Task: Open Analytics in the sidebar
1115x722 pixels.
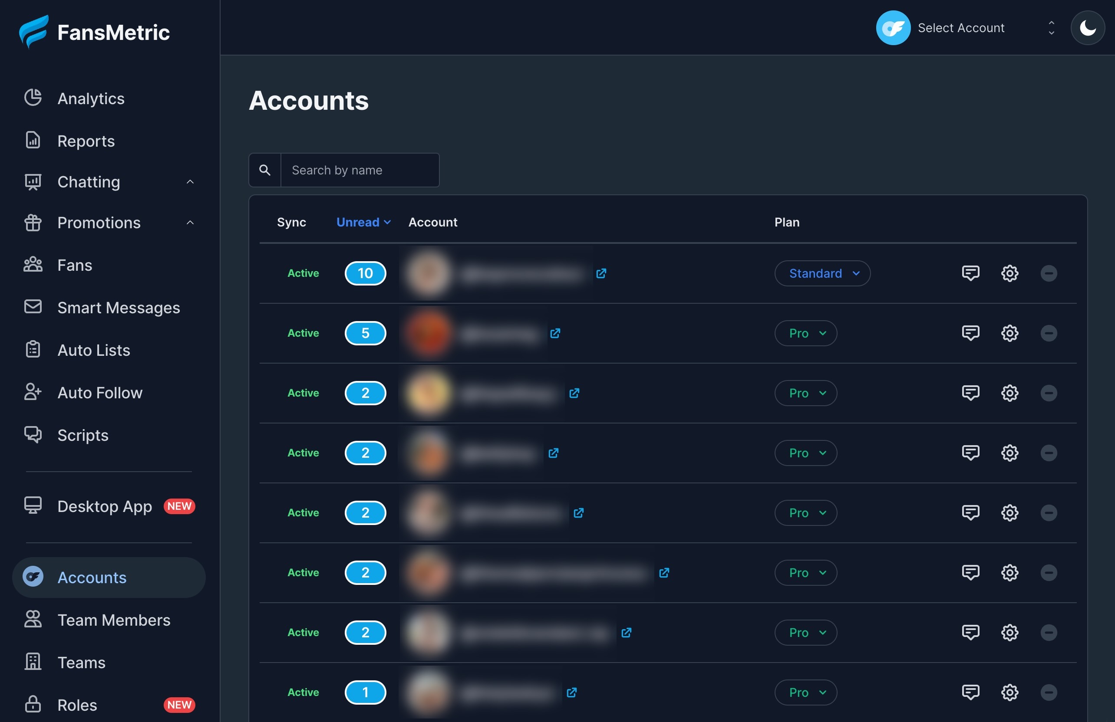Action: (x=91, y=98)
